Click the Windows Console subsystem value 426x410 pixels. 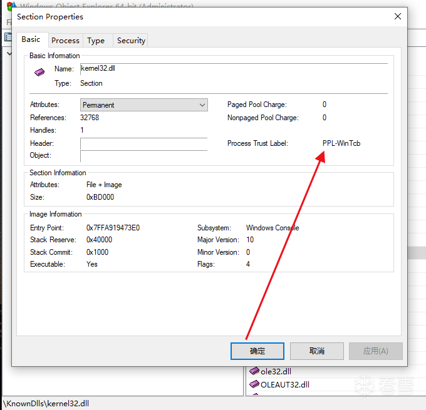click(x=273, y=228)
